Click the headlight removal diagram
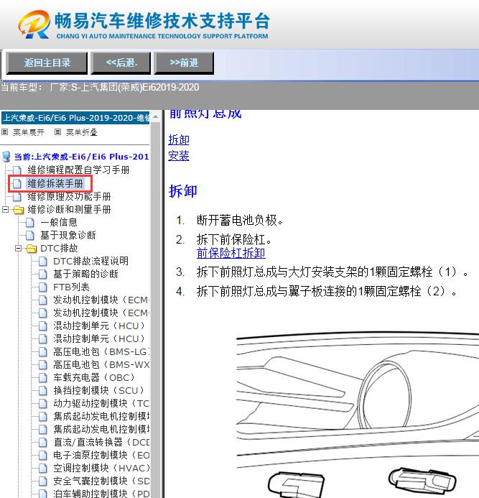The image size is (479, 498). pyautogui.click(x=358, y=415)
